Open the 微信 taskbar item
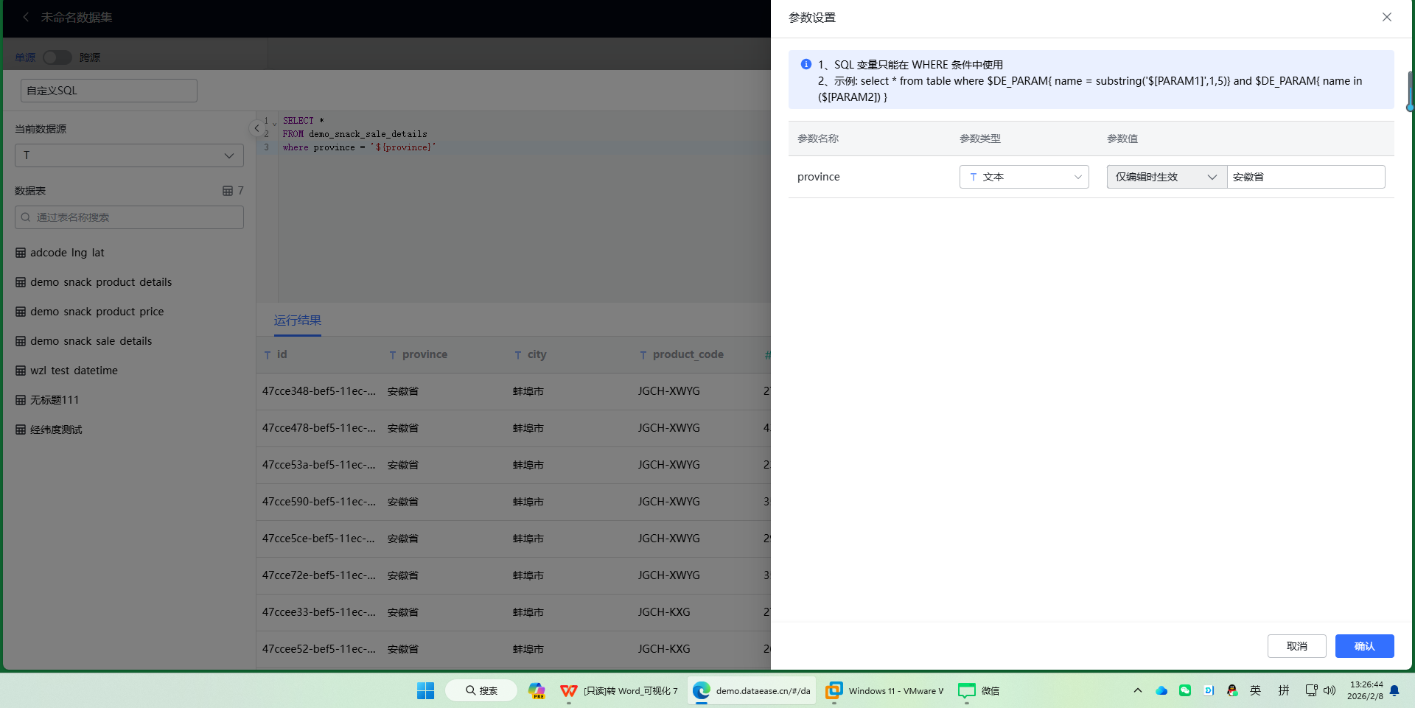Screen dimensions: 1415x708 click(x=979, y=690)
